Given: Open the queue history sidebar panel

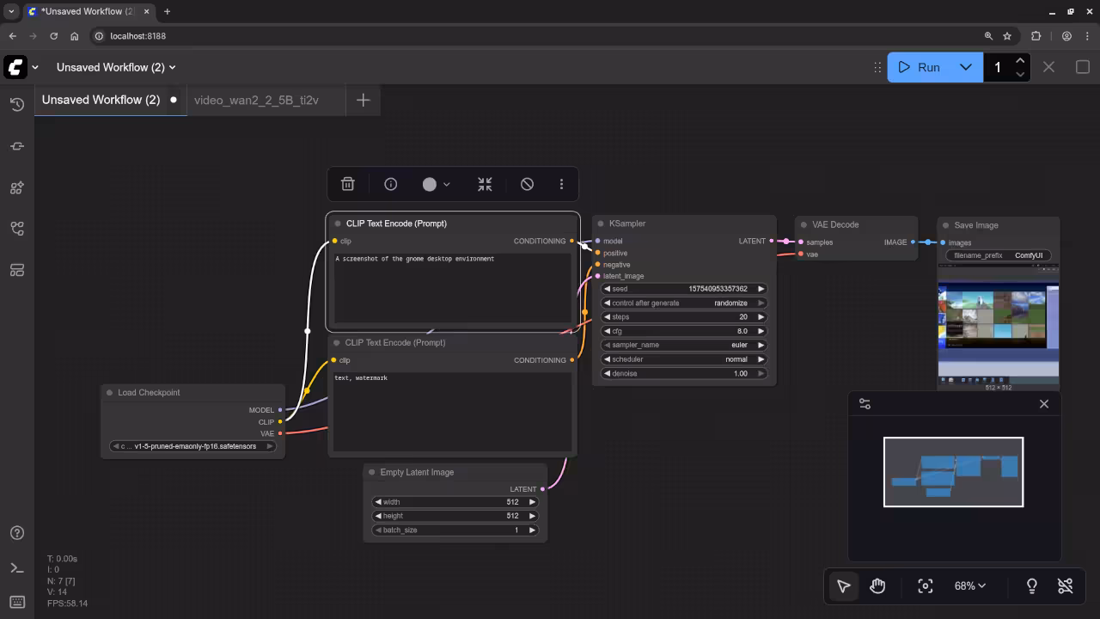Looking at the screenshot, I should coord(16,105).
